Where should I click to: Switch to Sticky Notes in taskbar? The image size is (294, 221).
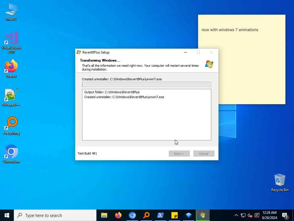[174, 215]
